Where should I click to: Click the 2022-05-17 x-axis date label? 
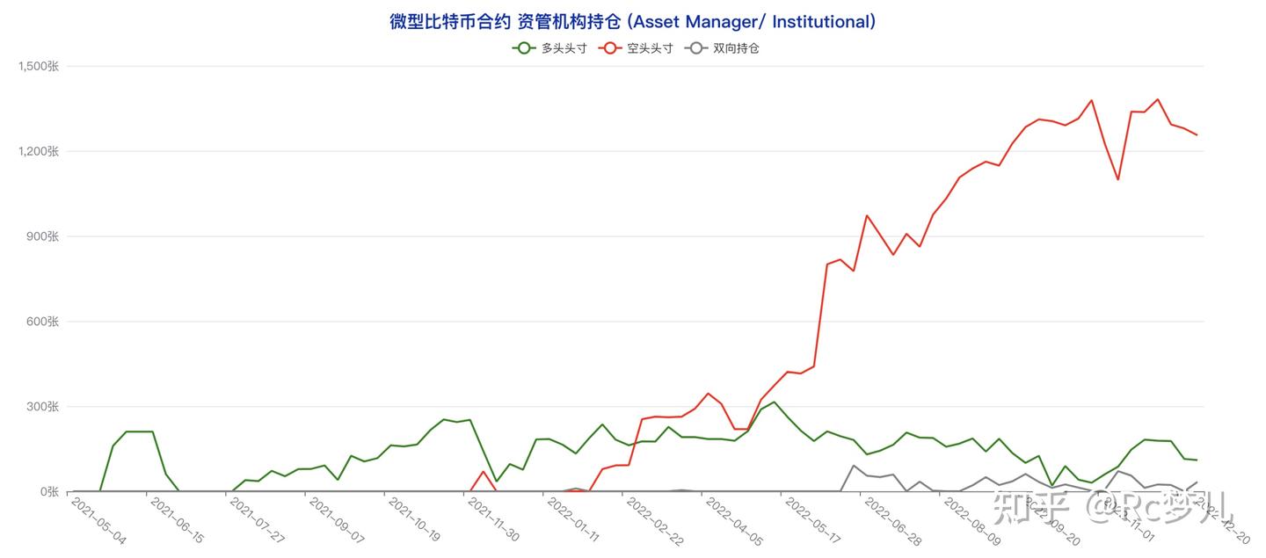(x=811, y=521)
